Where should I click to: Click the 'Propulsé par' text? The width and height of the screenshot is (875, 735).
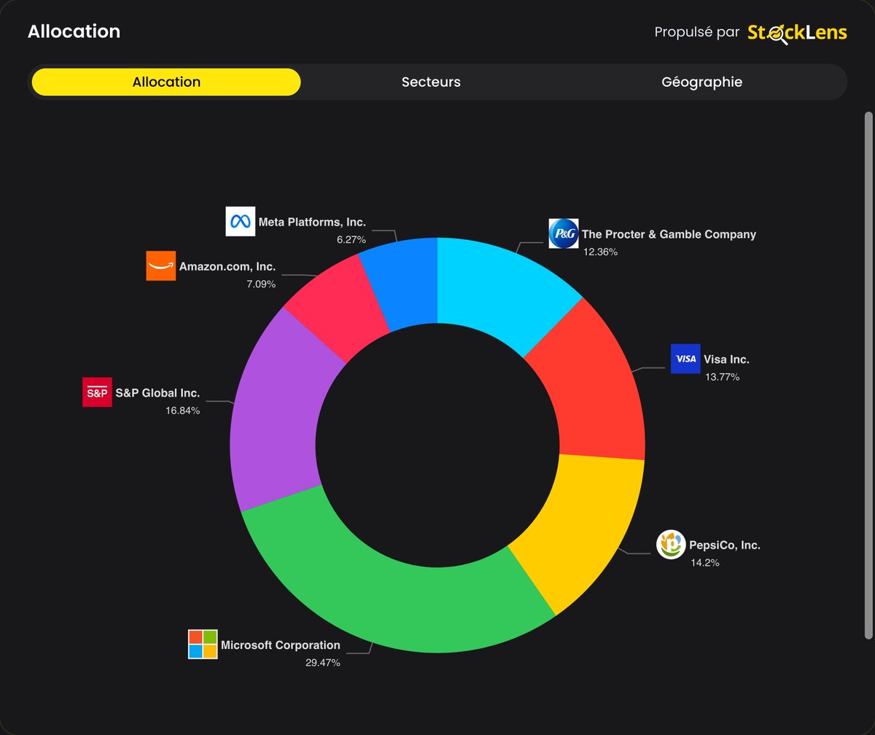[697, 32]
